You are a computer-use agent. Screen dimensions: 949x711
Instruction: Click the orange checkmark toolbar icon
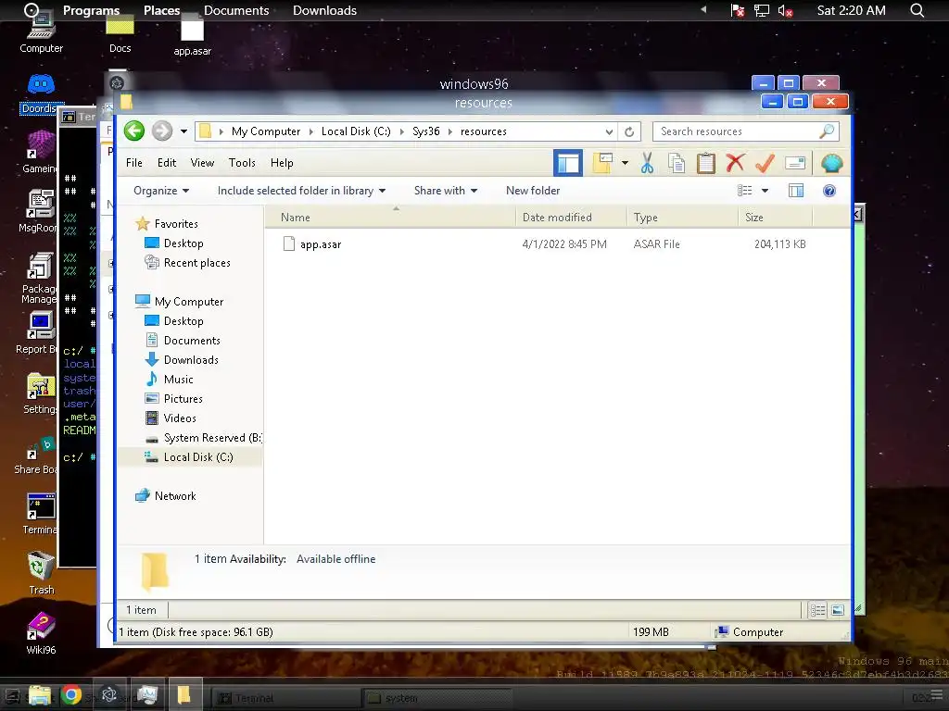click(765, 163)
